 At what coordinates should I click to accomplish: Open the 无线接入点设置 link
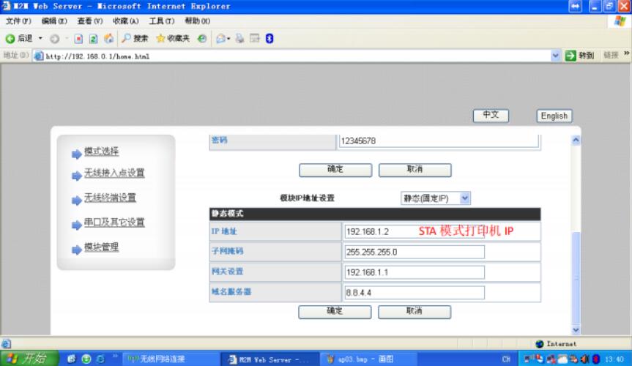click(114, 173)
